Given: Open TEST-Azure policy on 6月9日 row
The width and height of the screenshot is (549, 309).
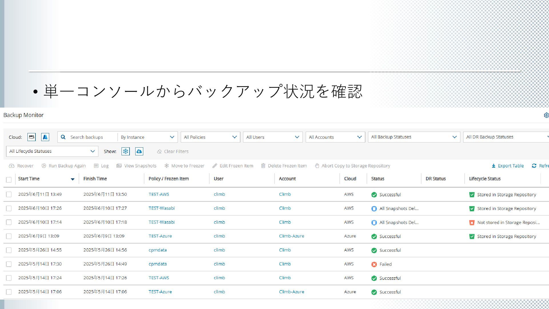Looking at the screenshot, I should (x=160, y=236).
